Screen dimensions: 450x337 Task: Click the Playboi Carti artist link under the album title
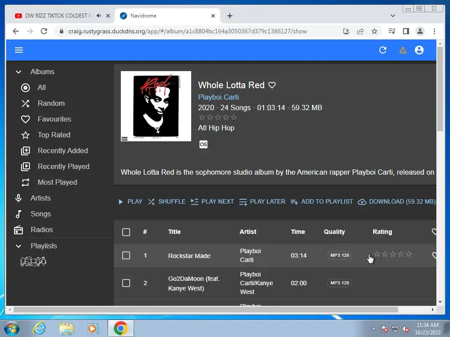click(218, 97)
